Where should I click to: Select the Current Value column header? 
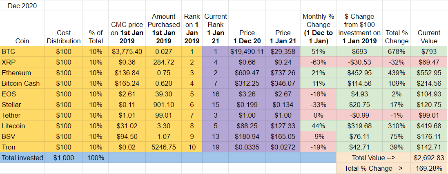tap(429, 37)
